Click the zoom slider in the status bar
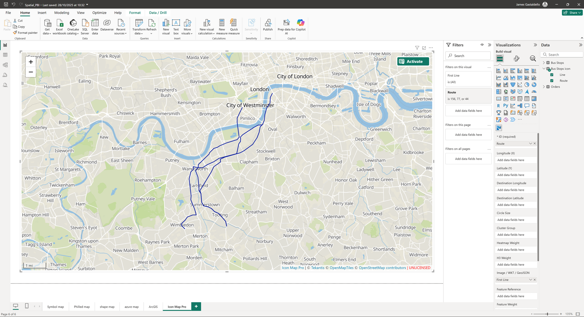 pos(547,314)
